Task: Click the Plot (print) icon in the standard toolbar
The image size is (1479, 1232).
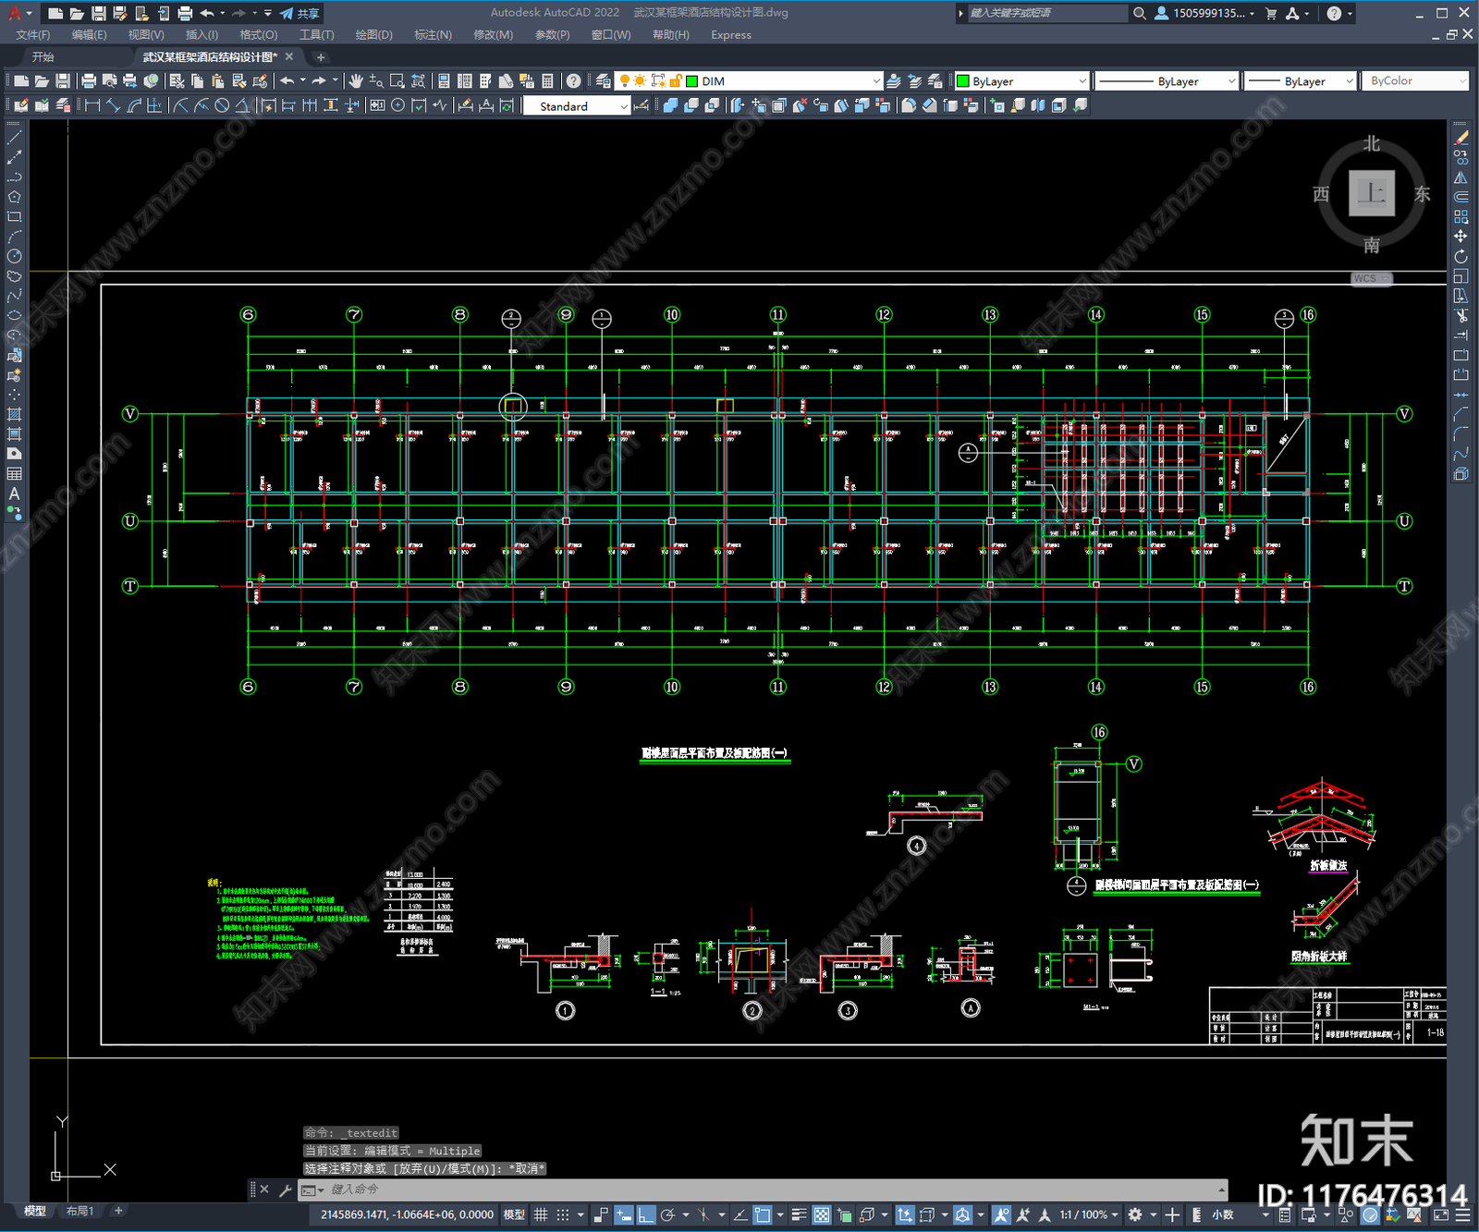Action: pyautogui.click(x=89, y=81)
